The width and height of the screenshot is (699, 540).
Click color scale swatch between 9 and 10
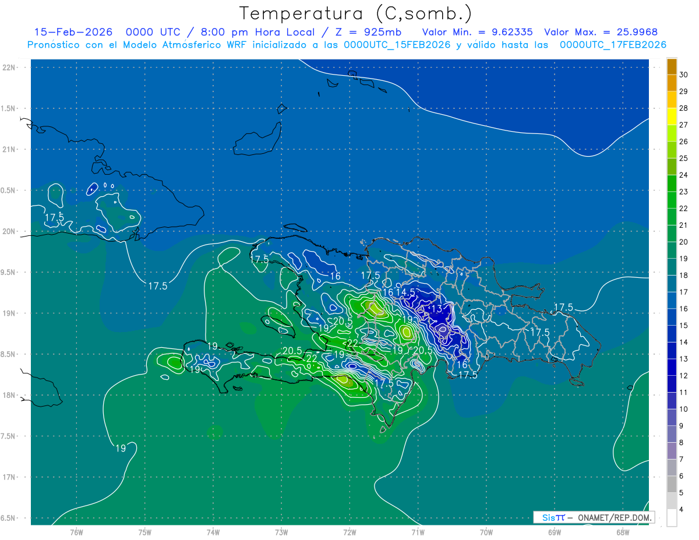click(x=672, y=417)
